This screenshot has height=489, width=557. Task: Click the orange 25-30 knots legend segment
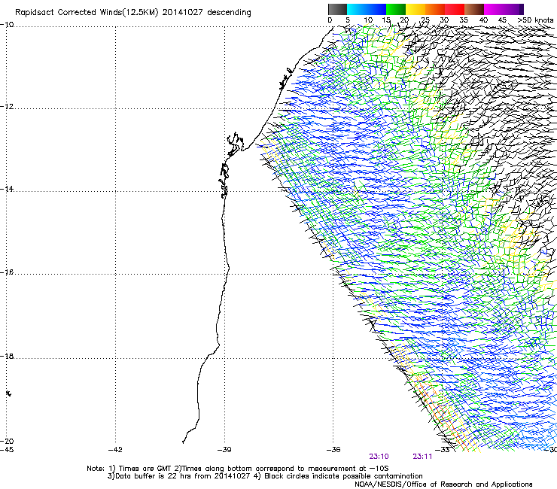435,9
